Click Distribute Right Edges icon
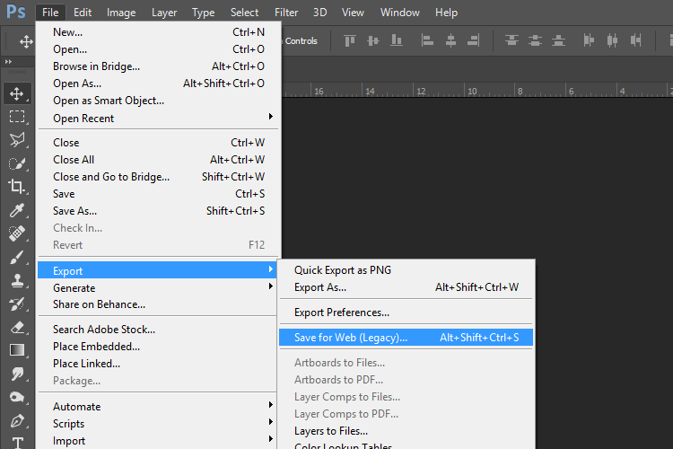This screenshot has height=449, width=673. point(635,40)
